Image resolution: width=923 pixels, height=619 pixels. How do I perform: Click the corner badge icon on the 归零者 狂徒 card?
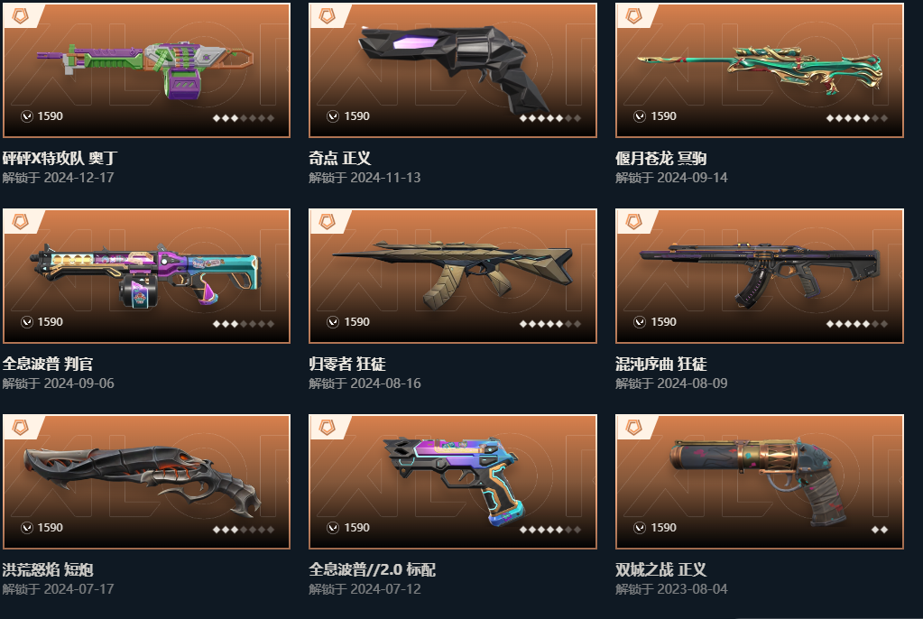pyautogui.click(x=328, y=221)
